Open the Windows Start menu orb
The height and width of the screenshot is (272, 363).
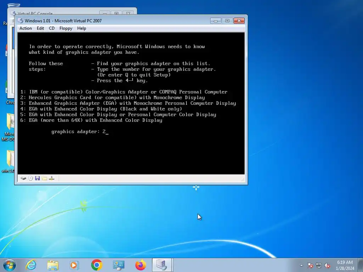(x=10, y=265)
